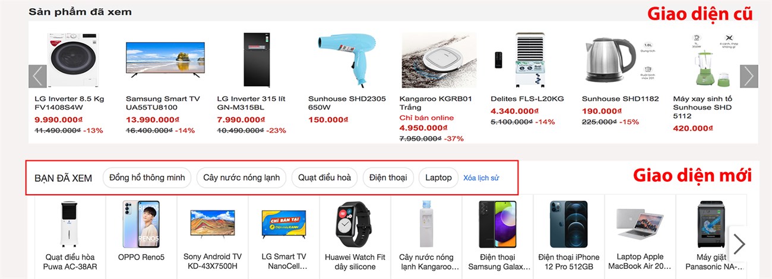This screenshot has height=279, width=772.
Task: Click the Xóa lịch sử link
Action: tap(481, 178)
